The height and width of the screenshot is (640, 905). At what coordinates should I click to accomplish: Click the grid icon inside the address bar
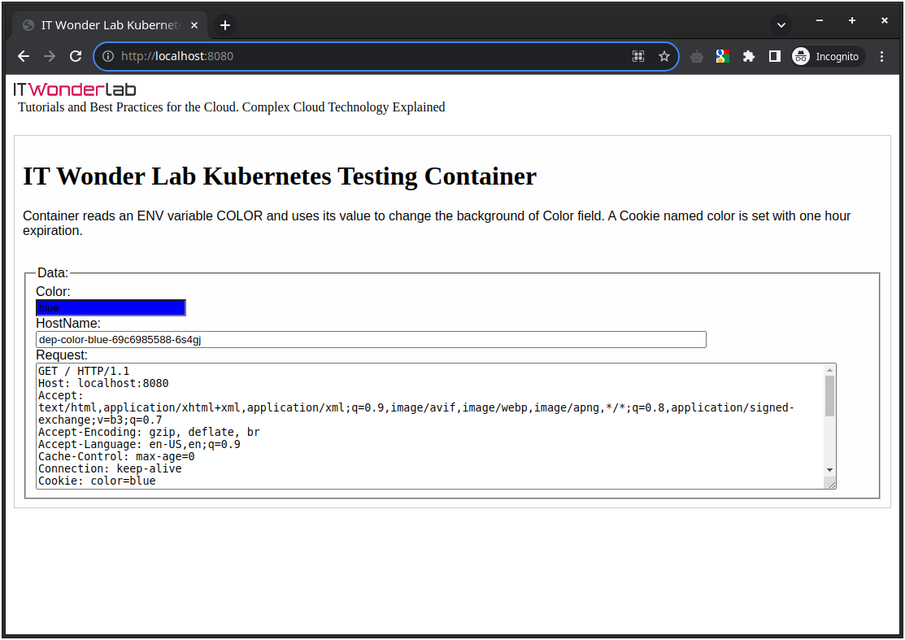[x=638, y=56]
